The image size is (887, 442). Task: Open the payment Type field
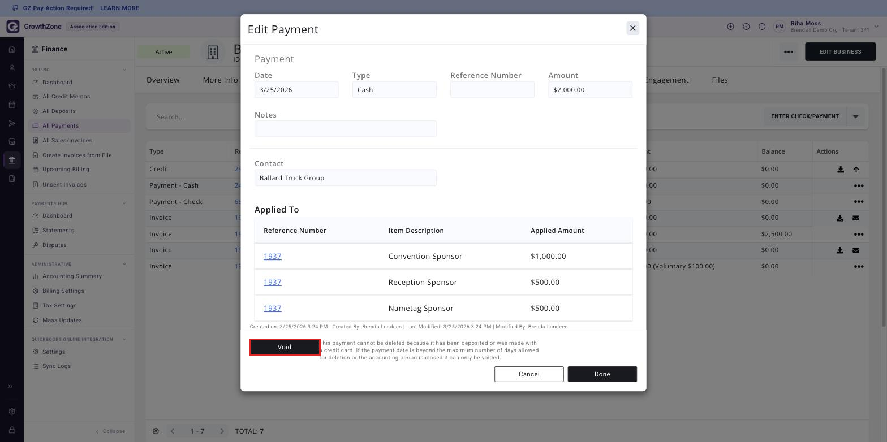click(x=394, y=90)
